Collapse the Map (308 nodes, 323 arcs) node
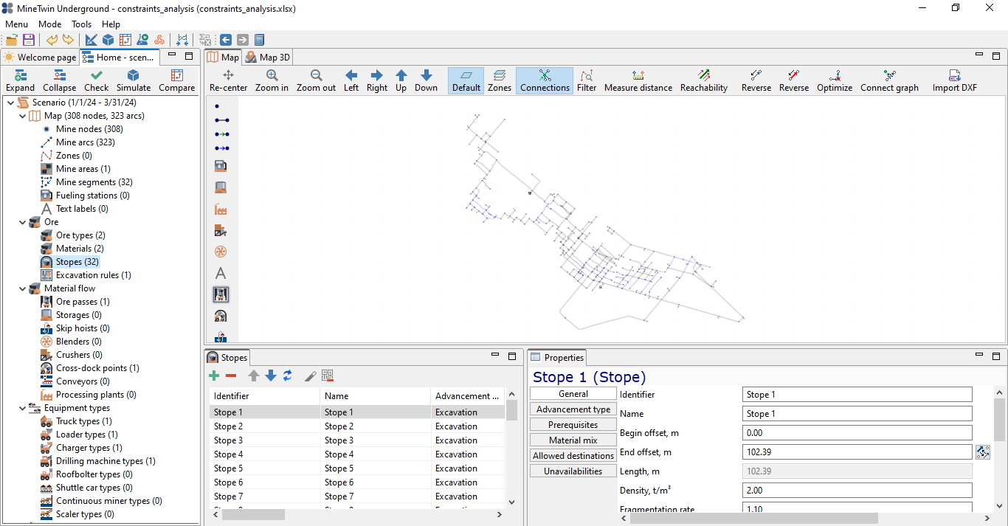Image resolution: width=1008 pixels, height=526 pixels. (22, 116)
